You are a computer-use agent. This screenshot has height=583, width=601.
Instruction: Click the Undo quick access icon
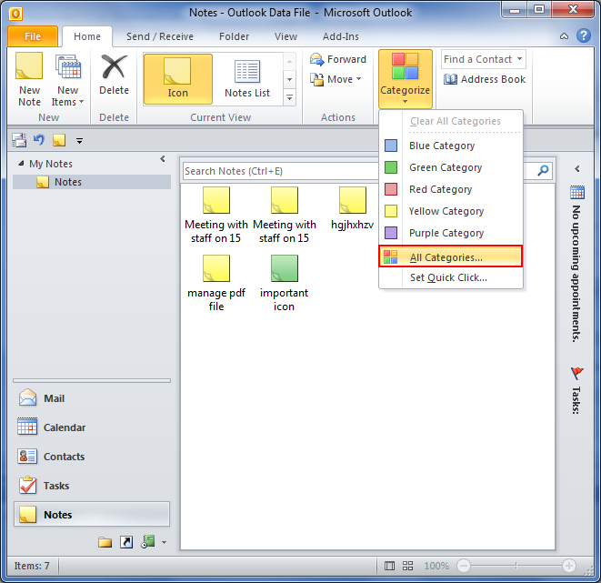39,140
